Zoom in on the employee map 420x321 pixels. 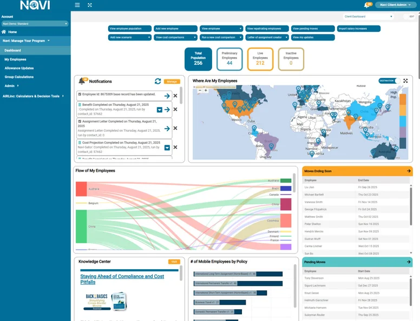[199, 90]
